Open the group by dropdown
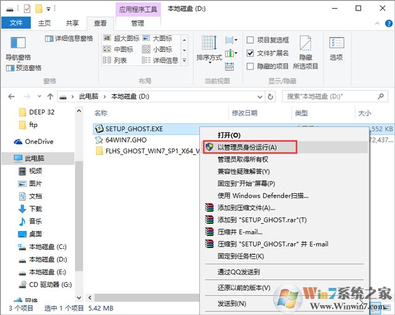Viewport: 395px width, 315px height. click(x=231, y=40)
